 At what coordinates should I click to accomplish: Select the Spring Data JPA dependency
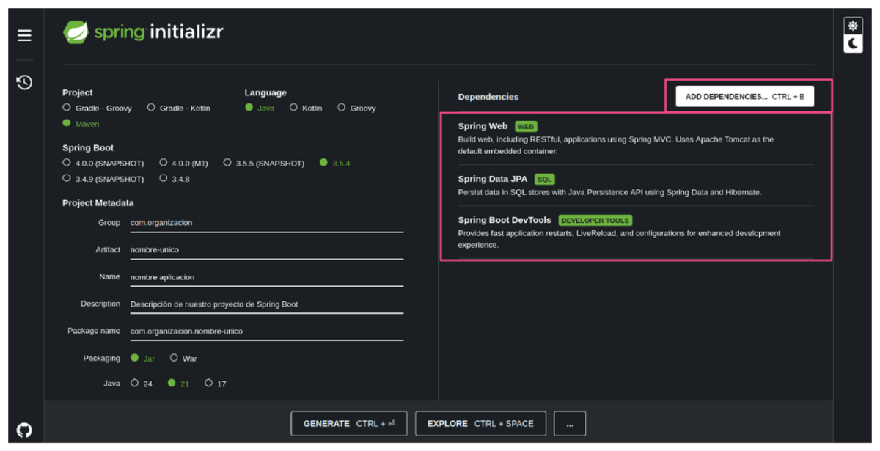(636, 186)
